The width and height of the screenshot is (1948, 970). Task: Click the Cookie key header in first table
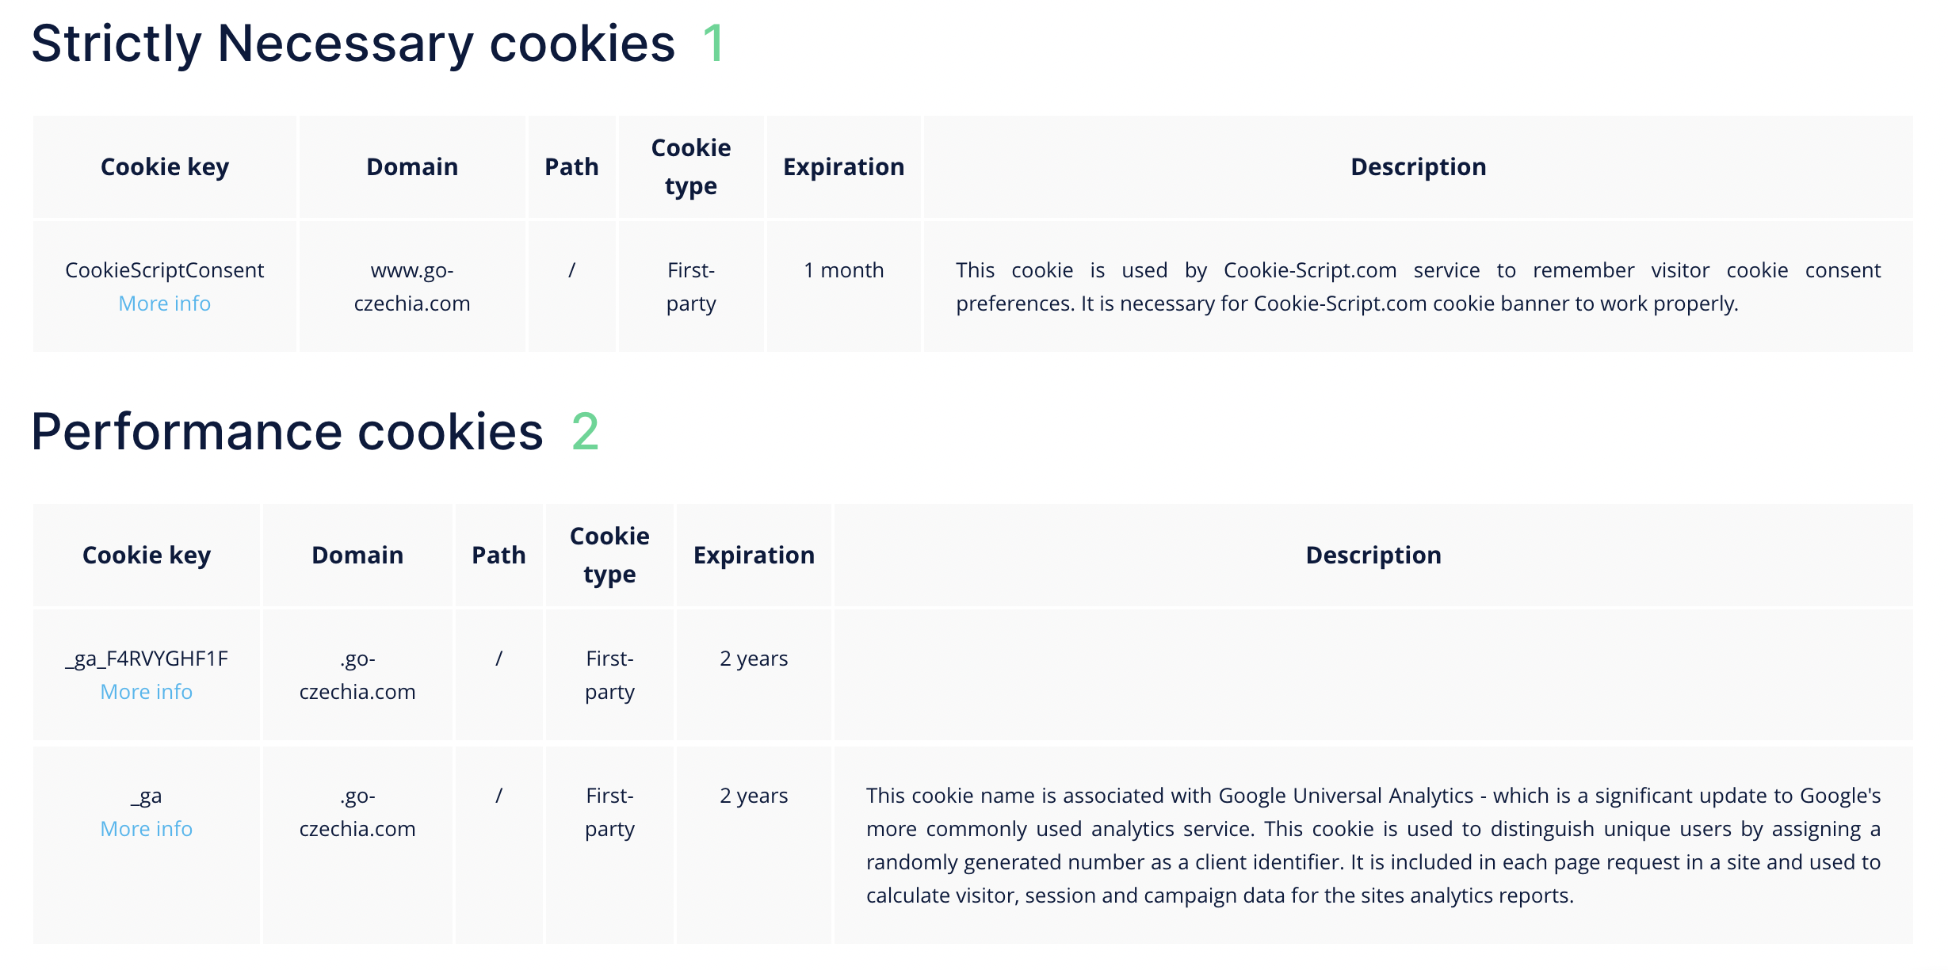pos(164,167)
